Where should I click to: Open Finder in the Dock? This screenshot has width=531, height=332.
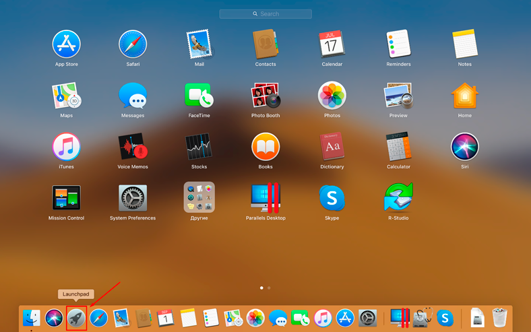tap(32, 318)
